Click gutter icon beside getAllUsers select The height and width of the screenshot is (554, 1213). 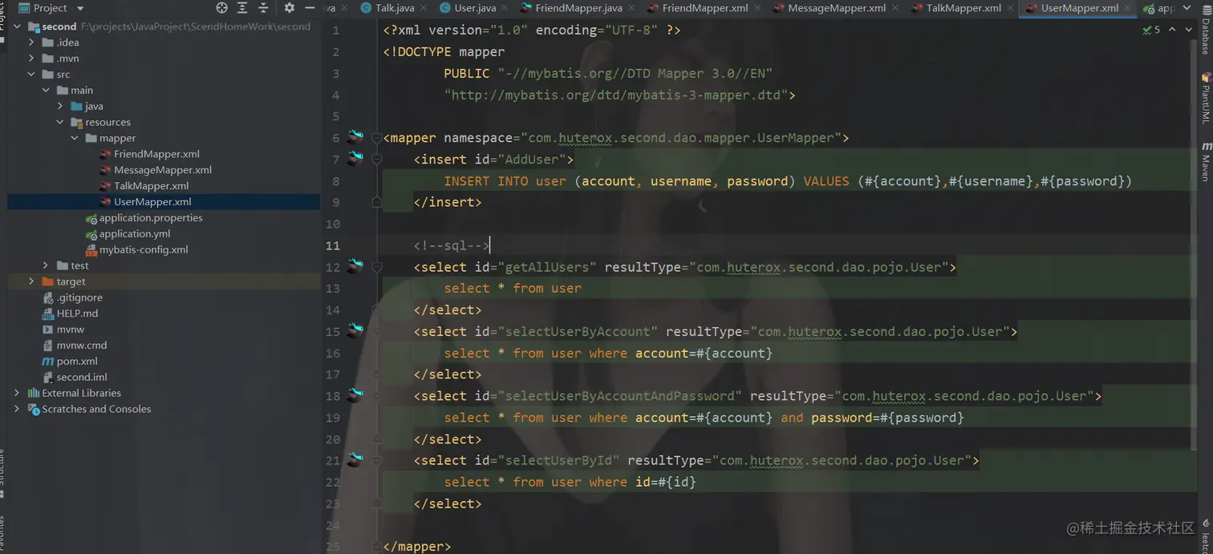(355, 266)
